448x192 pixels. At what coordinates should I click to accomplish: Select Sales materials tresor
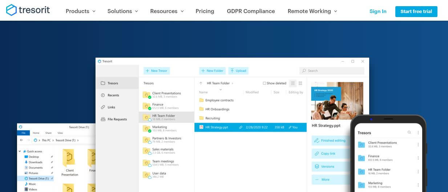[167, 151]
